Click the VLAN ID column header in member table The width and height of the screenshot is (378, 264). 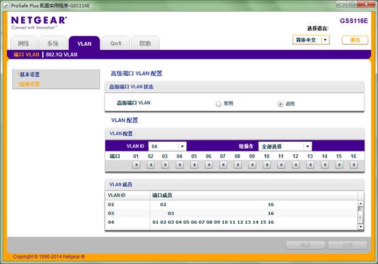point(128,195)
